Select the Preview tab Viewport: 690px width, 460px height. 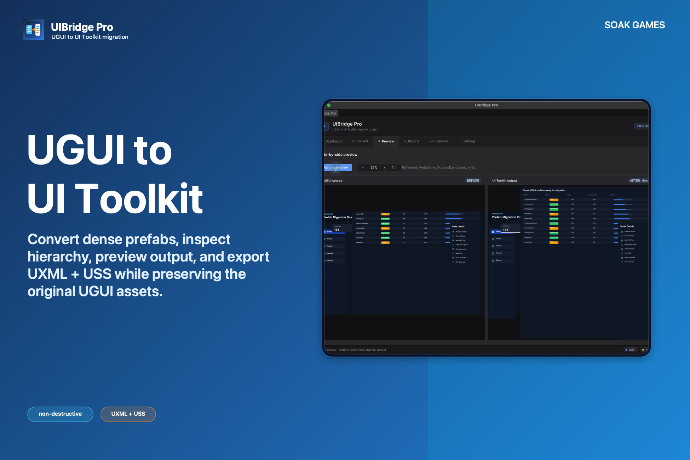point(386,141)
